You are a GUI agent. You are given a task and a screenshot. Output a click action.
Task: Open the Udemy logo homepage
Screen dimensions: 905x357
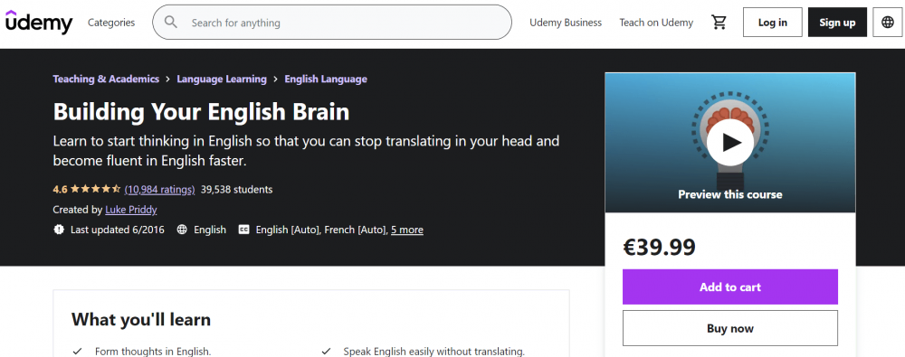pos(39,22)
